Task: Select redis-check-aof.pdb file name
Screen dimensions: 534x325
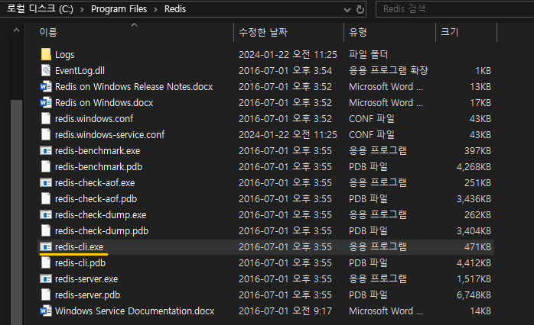Action: pos(96,198)
